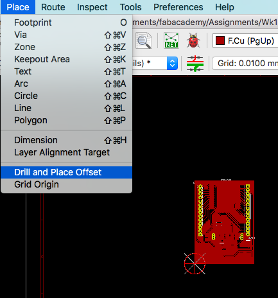
Task: Open the F.Cu (PgUp) layer selector
Action: click(245, 40)
